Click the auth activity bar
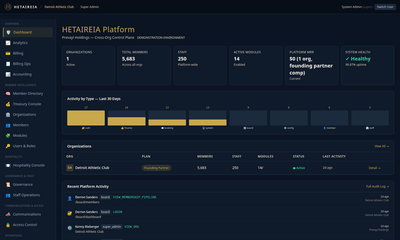The image size is (400, 240). click(86, 118)
